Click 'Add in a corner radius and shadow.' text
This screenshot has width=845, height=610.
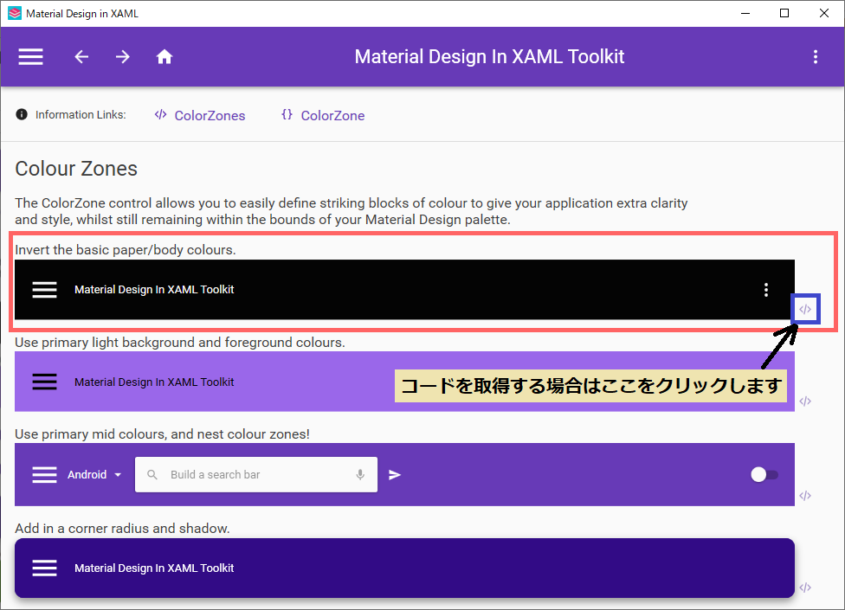click(122, 528)
